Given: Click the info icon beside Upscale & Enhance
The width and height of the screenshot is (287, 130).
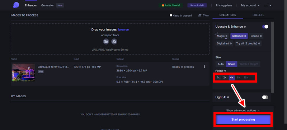Looking at the screenshot, I should coord(245,27).
